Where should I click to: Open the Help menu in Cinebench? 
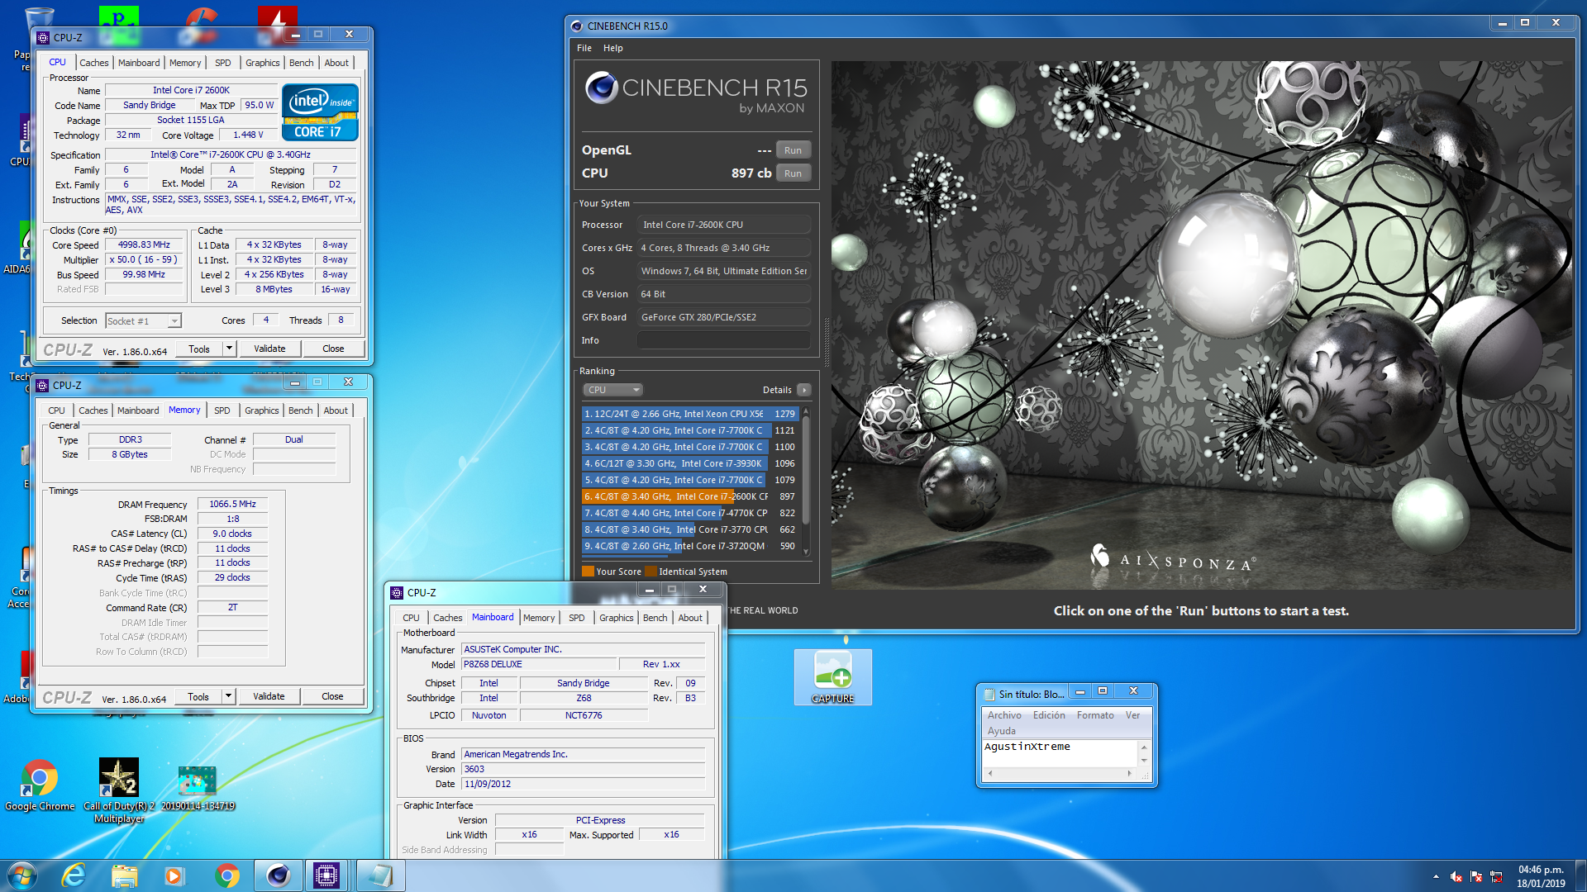[x=612, y=48]
